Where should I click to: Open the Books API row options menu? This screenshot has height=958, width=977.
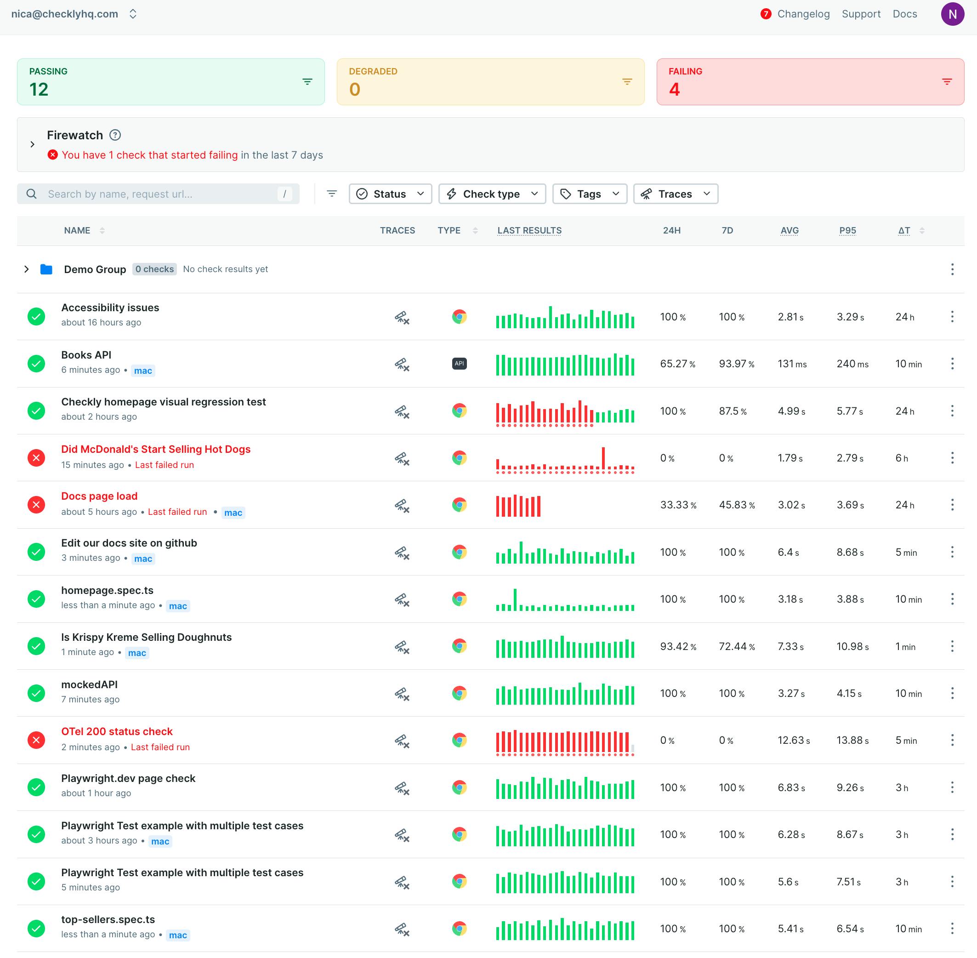pyautogui.click(x=952, y=363)
